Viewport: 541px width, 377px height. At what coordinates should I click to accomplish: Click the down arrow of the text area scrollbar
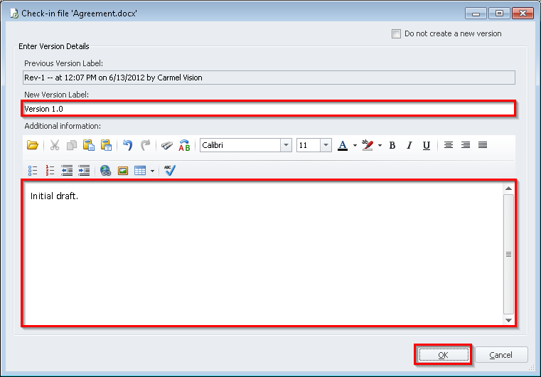click(x=508, y=321)
